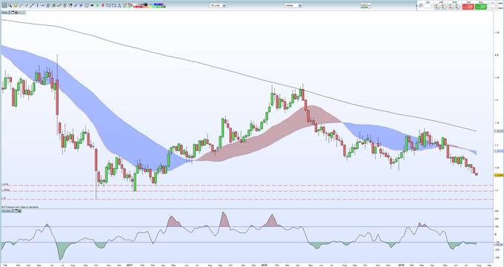Screen dimensions: 504x267
Task: Toggle the L limit checkbox
Action: [490, 8]
